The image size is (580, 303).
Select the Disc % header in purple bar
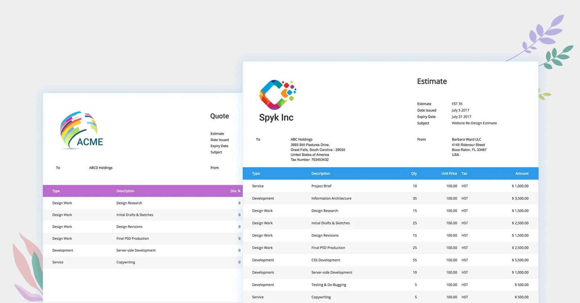pyautogui.click(x=235, y=191)
